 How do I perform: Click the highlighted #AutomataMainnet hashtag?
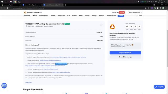pos(61,64)
